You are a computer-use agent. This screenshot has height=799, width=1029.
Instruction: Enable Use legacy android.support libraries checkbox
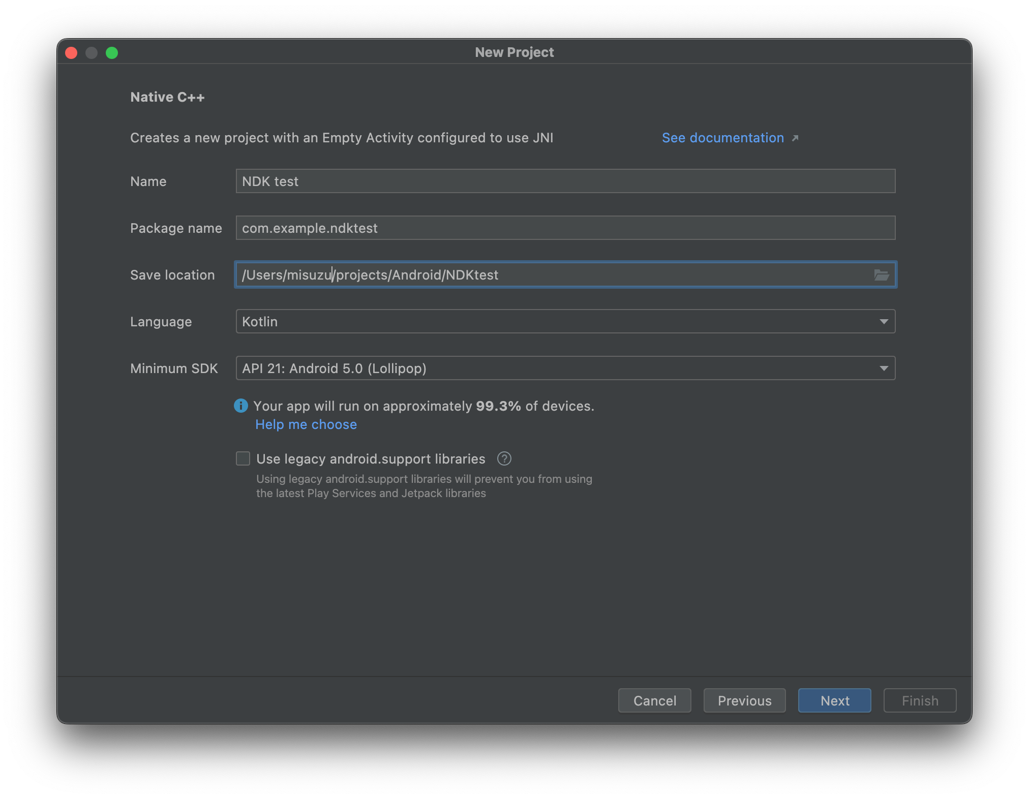click(x=243, y=459)
